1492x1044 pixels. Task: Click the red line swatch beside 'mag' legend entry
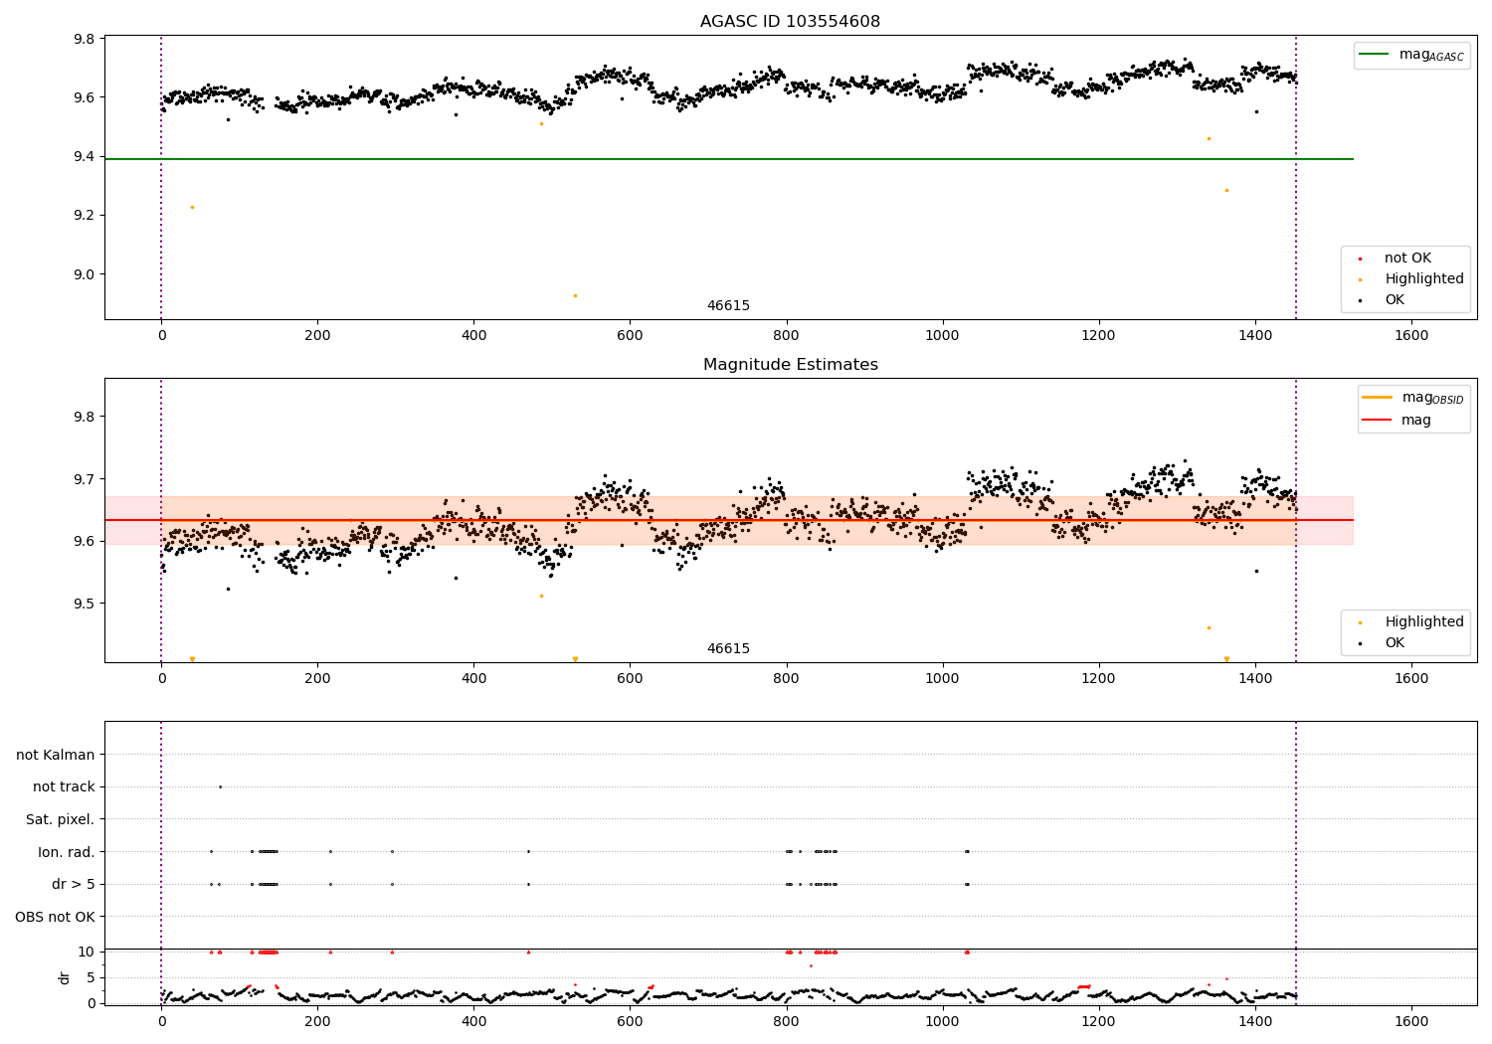(1377, 420)
